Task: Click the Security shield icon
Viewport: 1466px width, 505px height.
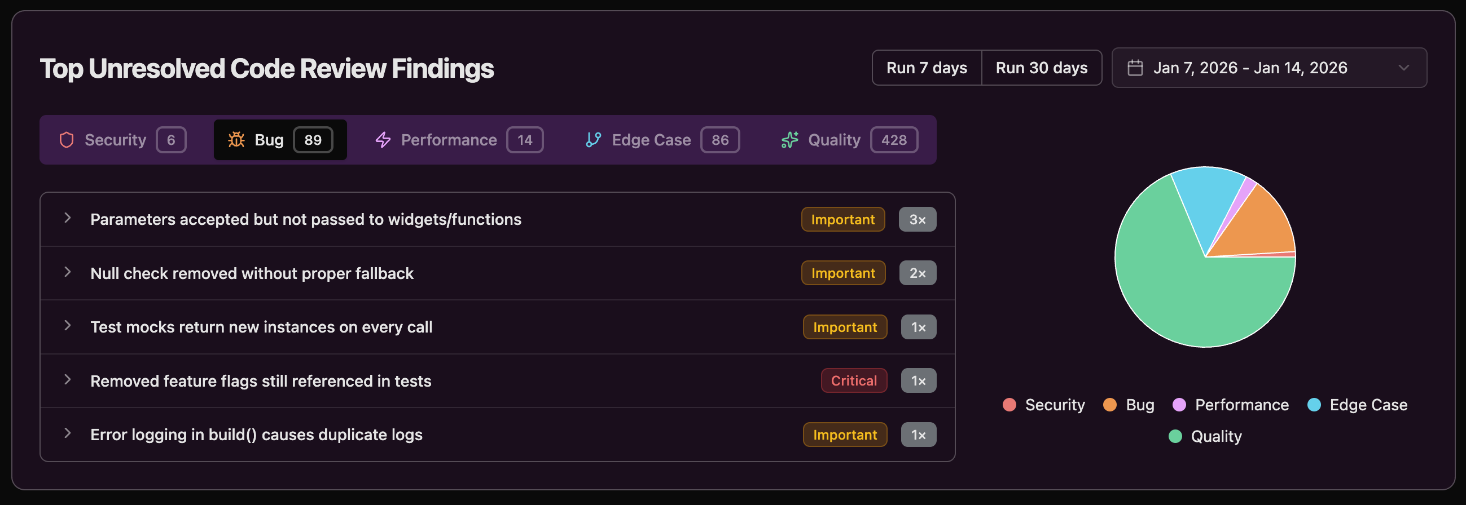Action: coord(67,140)
